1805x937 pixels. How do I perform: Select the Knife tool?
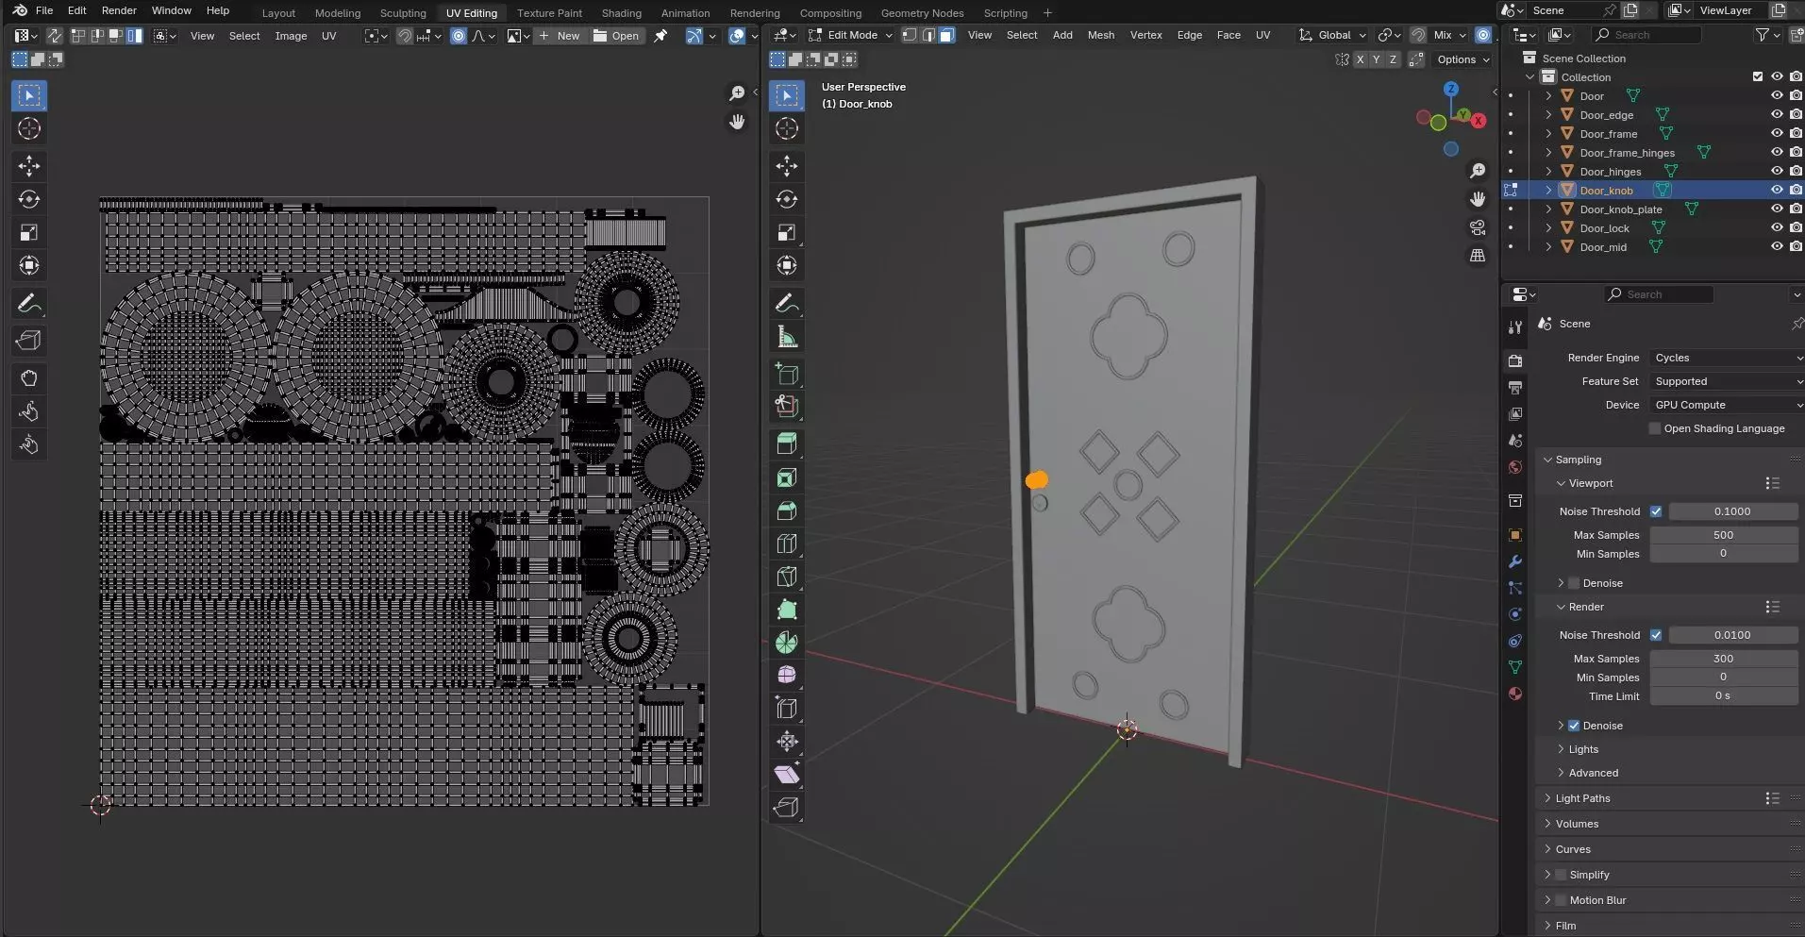[x=787, y=577]
